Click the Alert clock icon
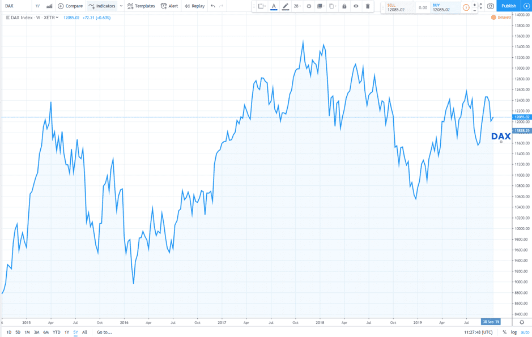The height and width of the screenshot is (337, 532). click(164, 6)
